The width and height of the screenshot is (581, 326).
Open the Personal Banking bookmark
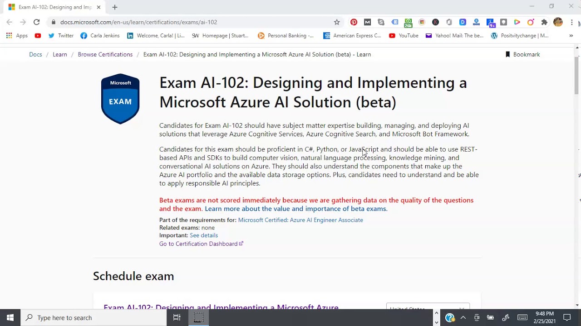286,35
